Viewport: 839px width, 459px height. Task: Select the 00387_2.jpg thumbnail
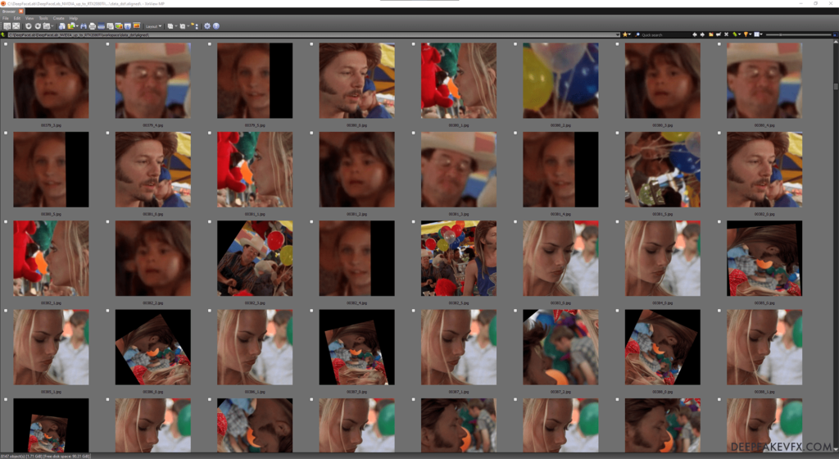560,347
